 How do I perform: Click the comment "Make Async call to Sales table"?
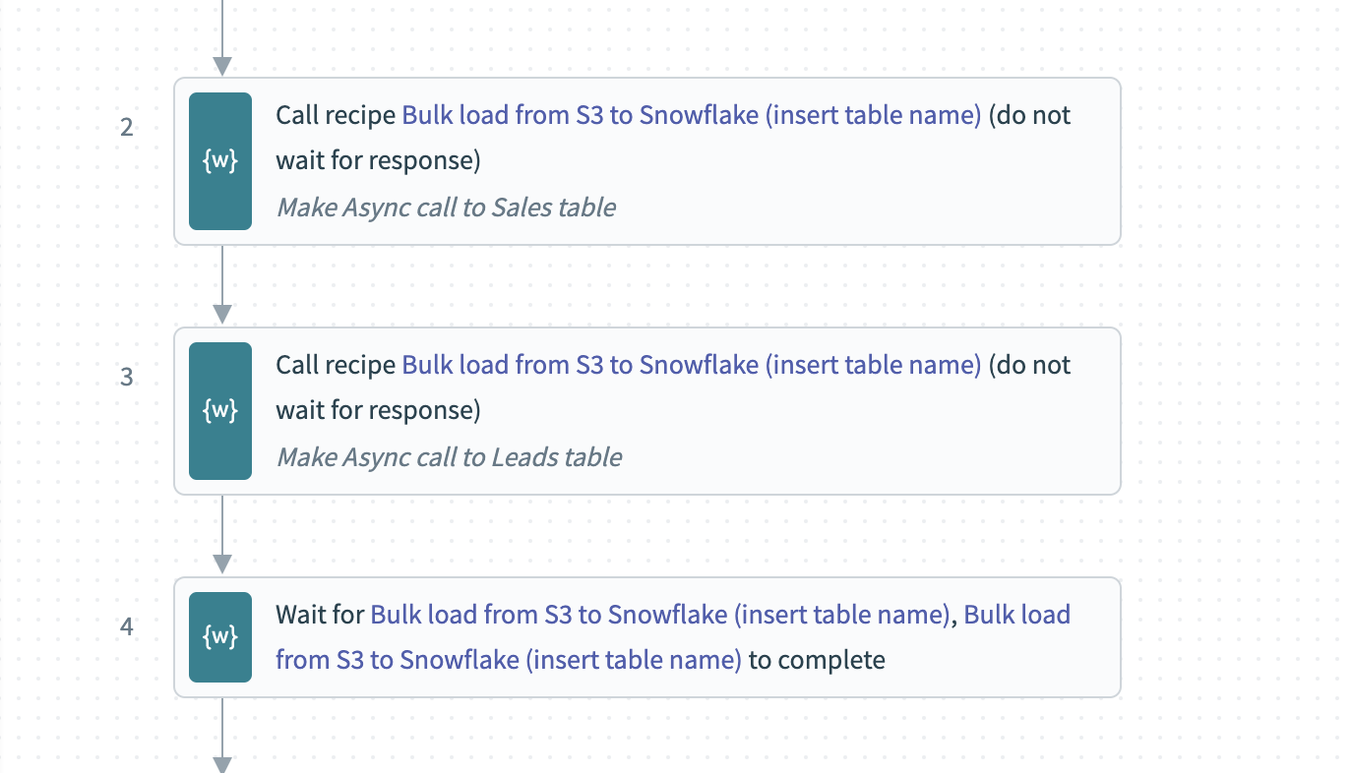446,208
